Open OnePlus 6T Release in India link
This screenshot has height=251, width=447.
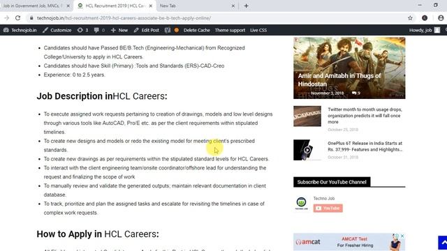(365, 146)
